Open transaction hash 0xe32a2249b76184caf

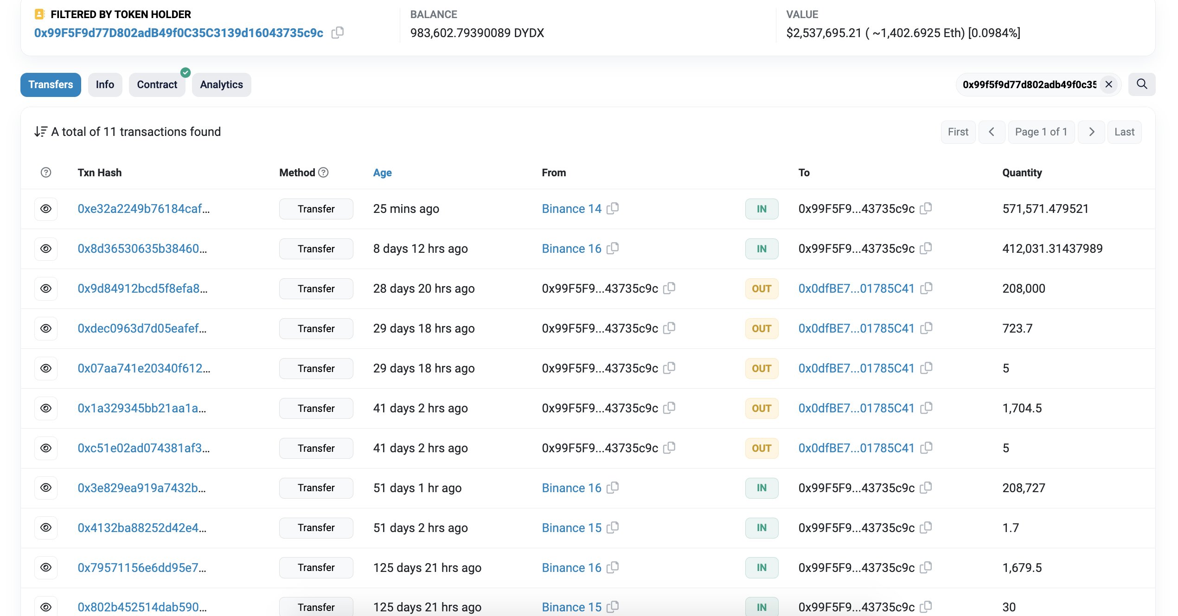[x=144, y=209]
